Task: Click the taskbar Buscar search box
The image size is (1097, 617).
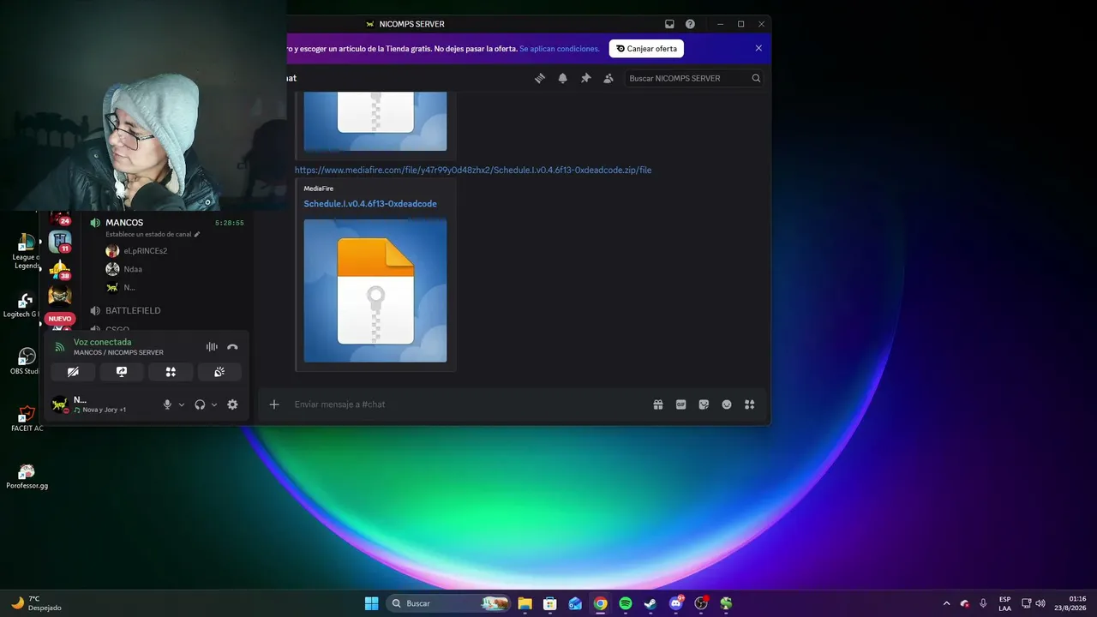Action: pos(449,603)
